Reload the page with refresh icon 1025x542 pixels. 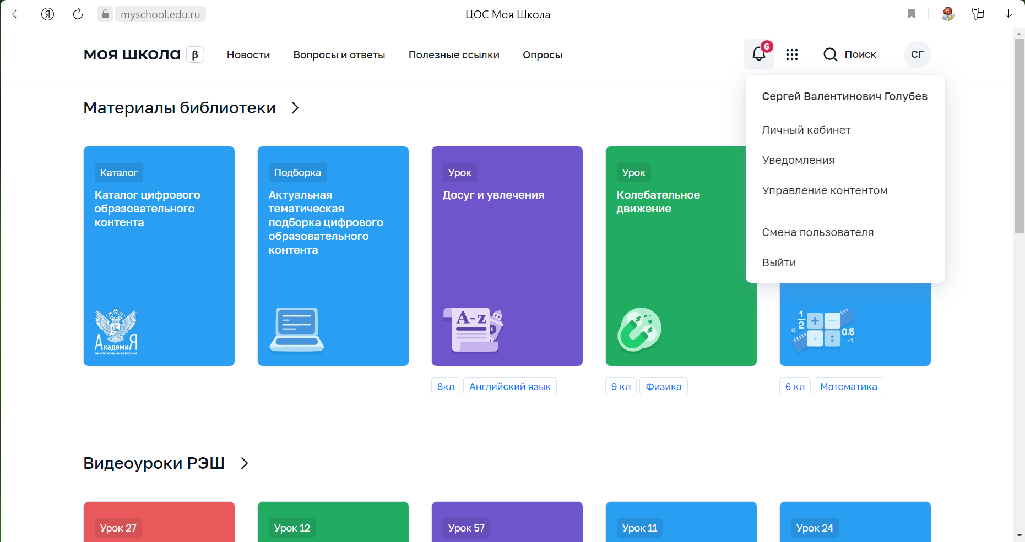tap(78, 14)
